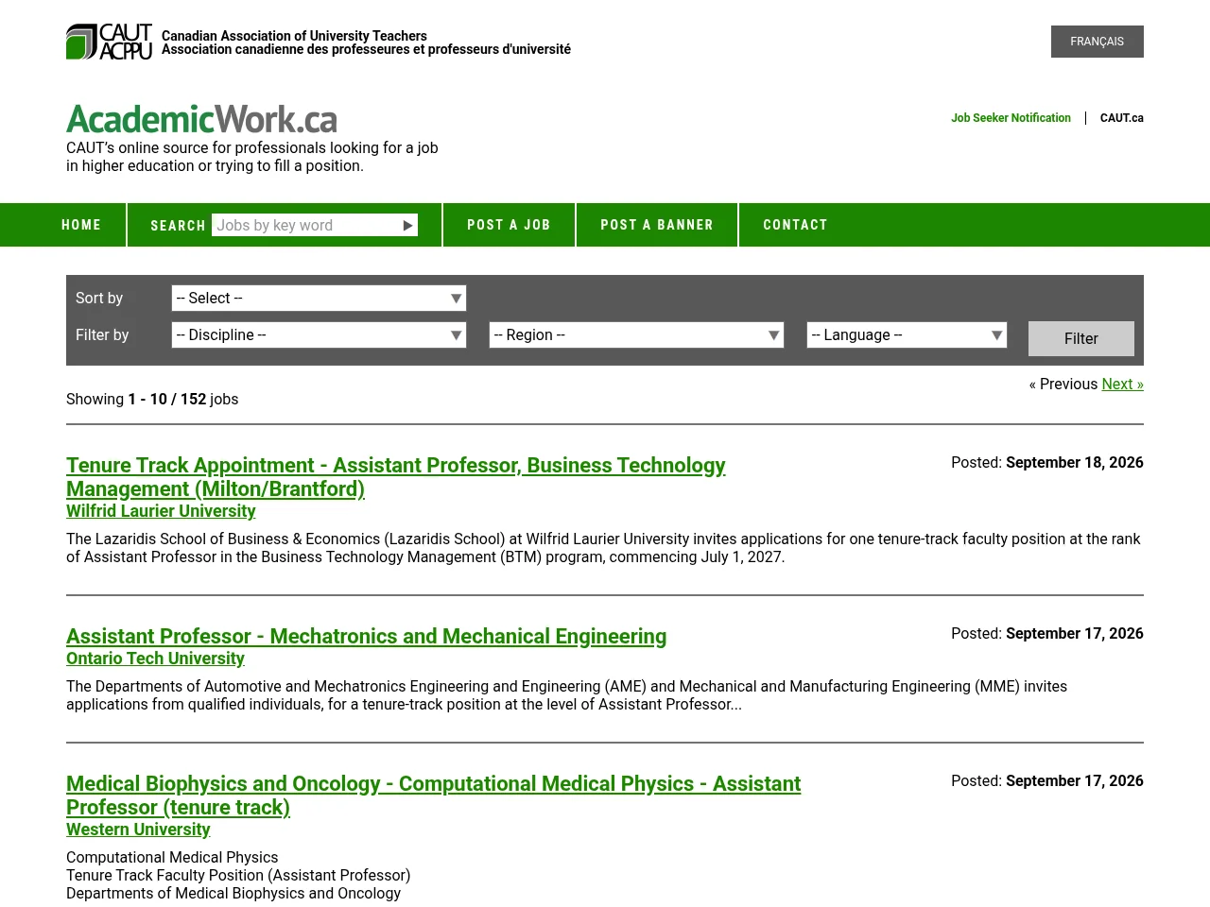
Task: Open the Sort by Select dropdown
Action: tap(319, 299)
